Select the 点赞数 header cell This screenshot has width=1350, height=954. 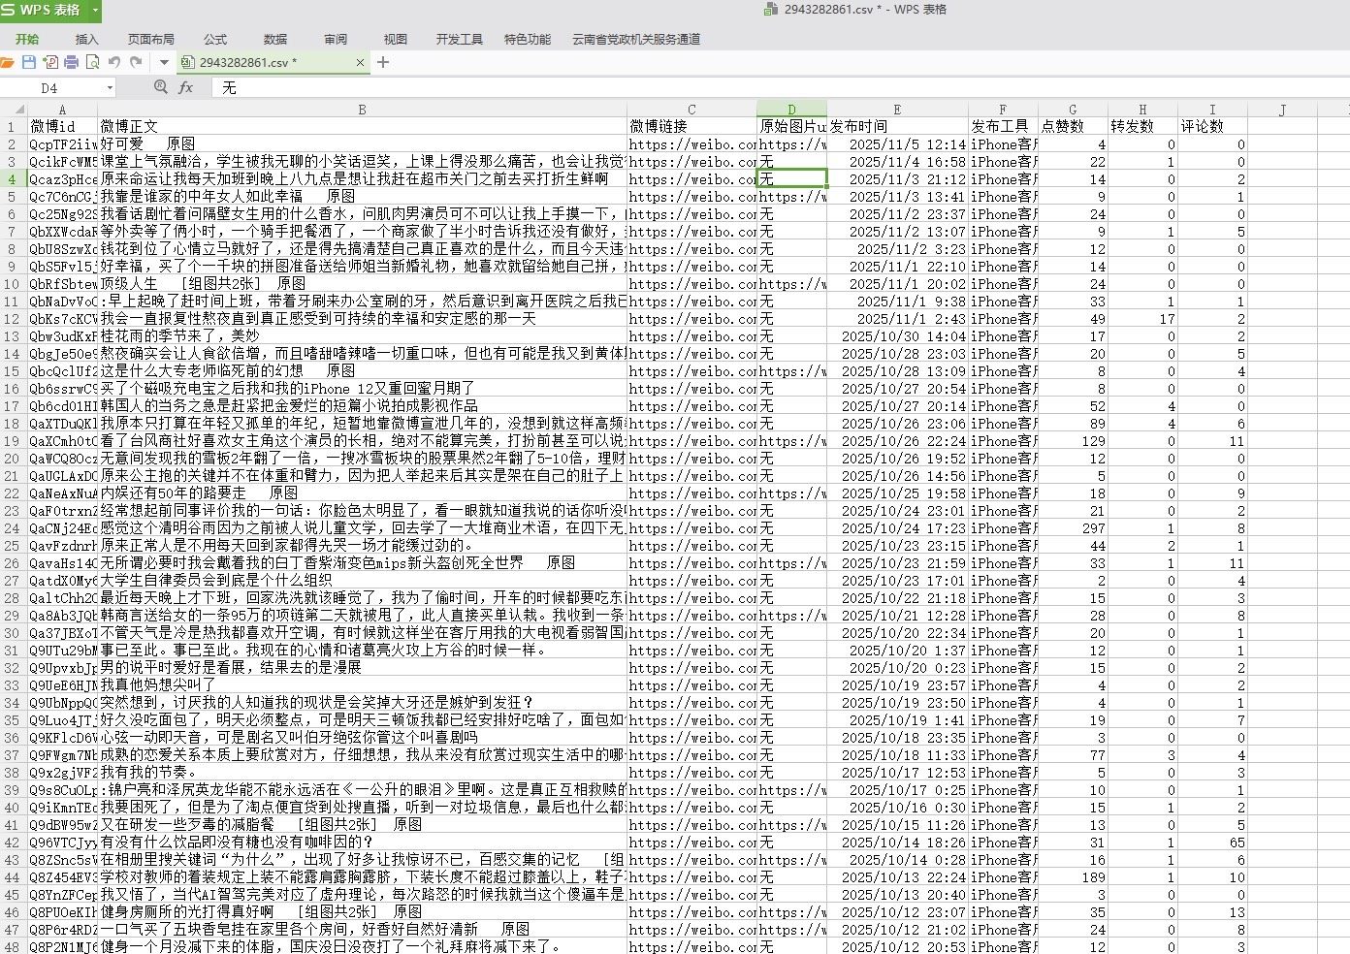(1073, 127)
